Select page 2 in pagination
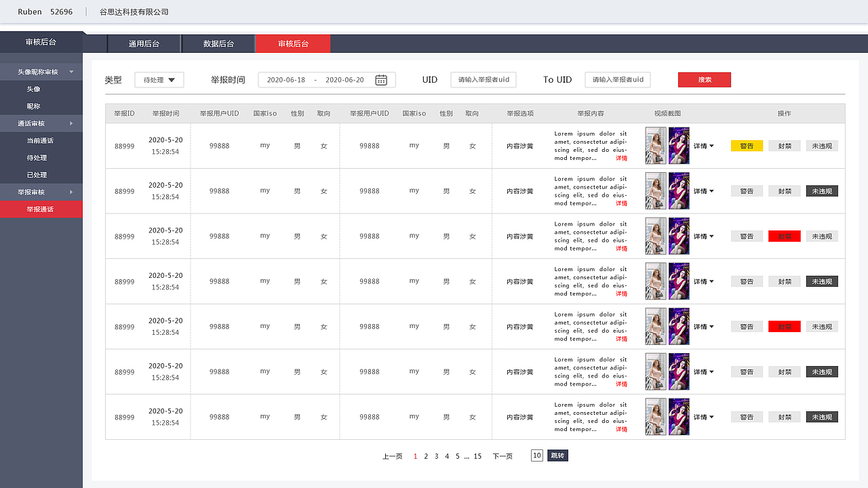Image resolution: width=868 pixels, height=488 pixels. (426, 456)
